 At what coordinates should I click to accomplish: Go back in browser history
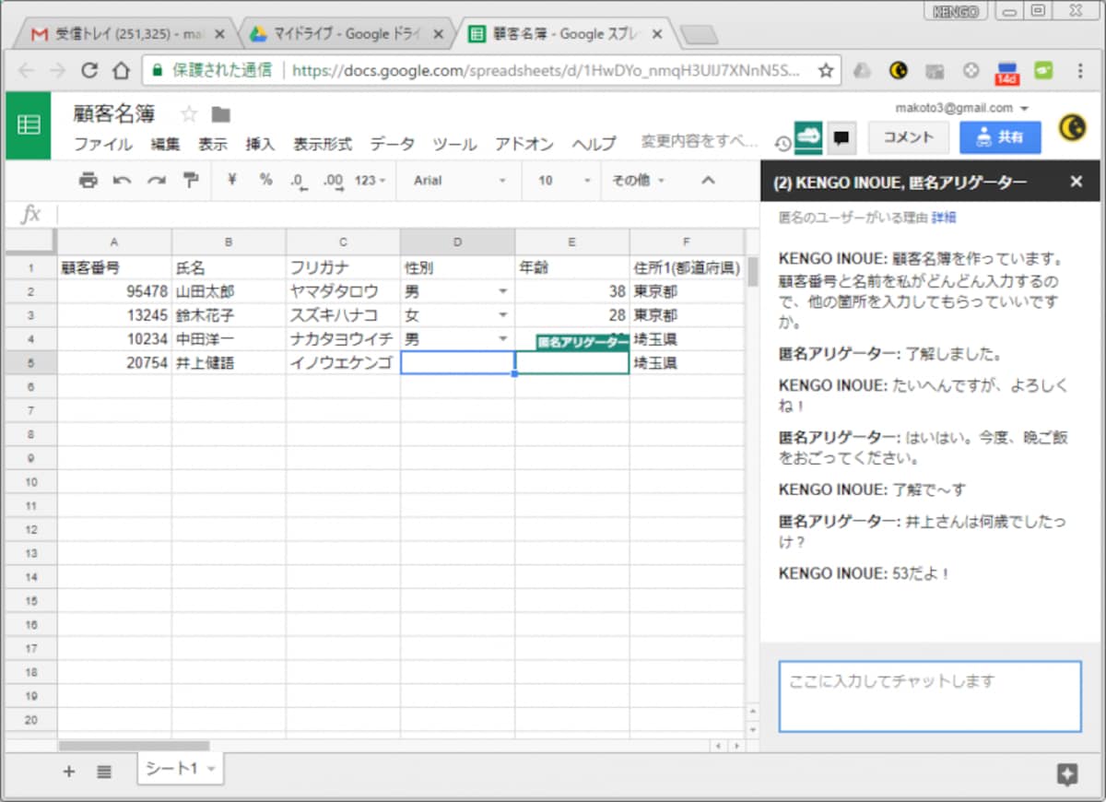26,70
